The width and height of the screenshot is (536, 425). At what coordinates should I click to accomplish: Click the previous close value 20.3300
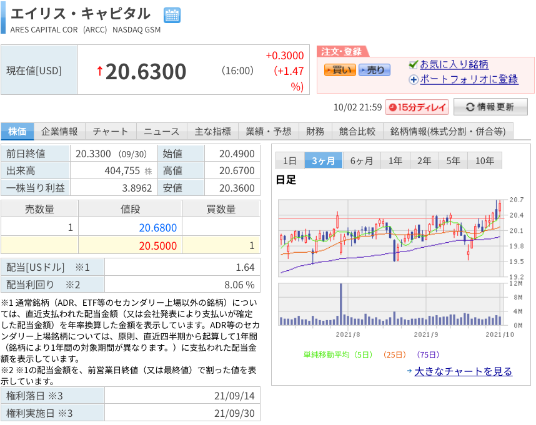pyautogui.click(x=93, y=154)
